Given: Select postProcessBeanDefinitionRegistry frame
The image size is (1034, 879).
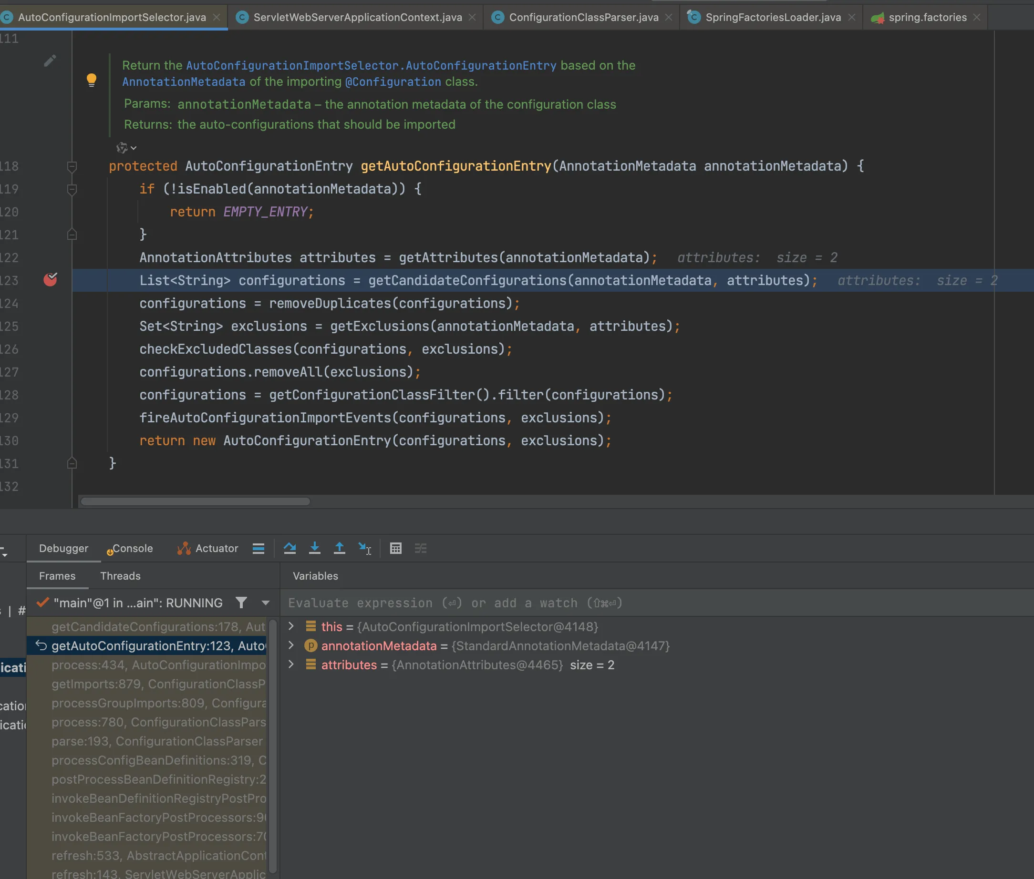Looking at the screenshot, I should coord(147,779).
